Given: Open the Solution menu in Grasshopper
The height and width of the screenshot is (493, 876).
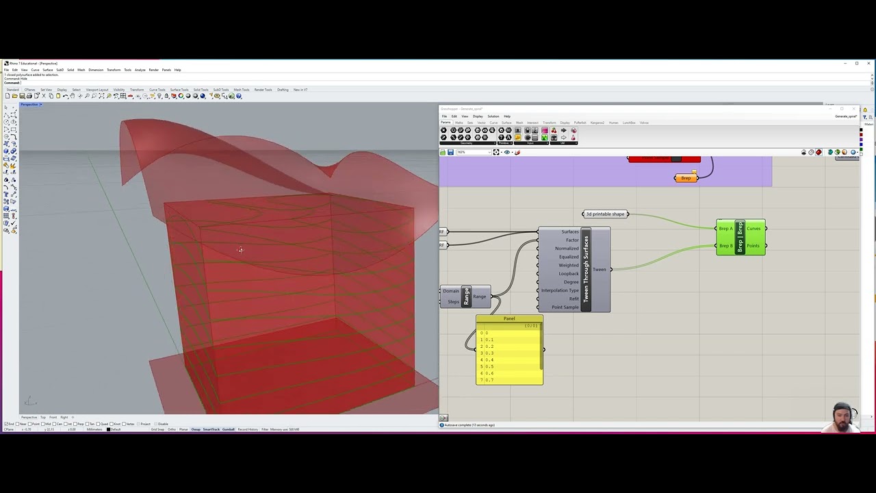Looking at the screenshot, I should [493, 116].
